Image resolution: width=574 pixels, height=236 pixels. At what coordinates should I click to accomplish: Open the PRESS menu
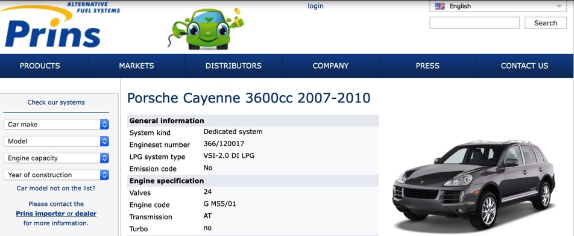[x=427, y=66]
